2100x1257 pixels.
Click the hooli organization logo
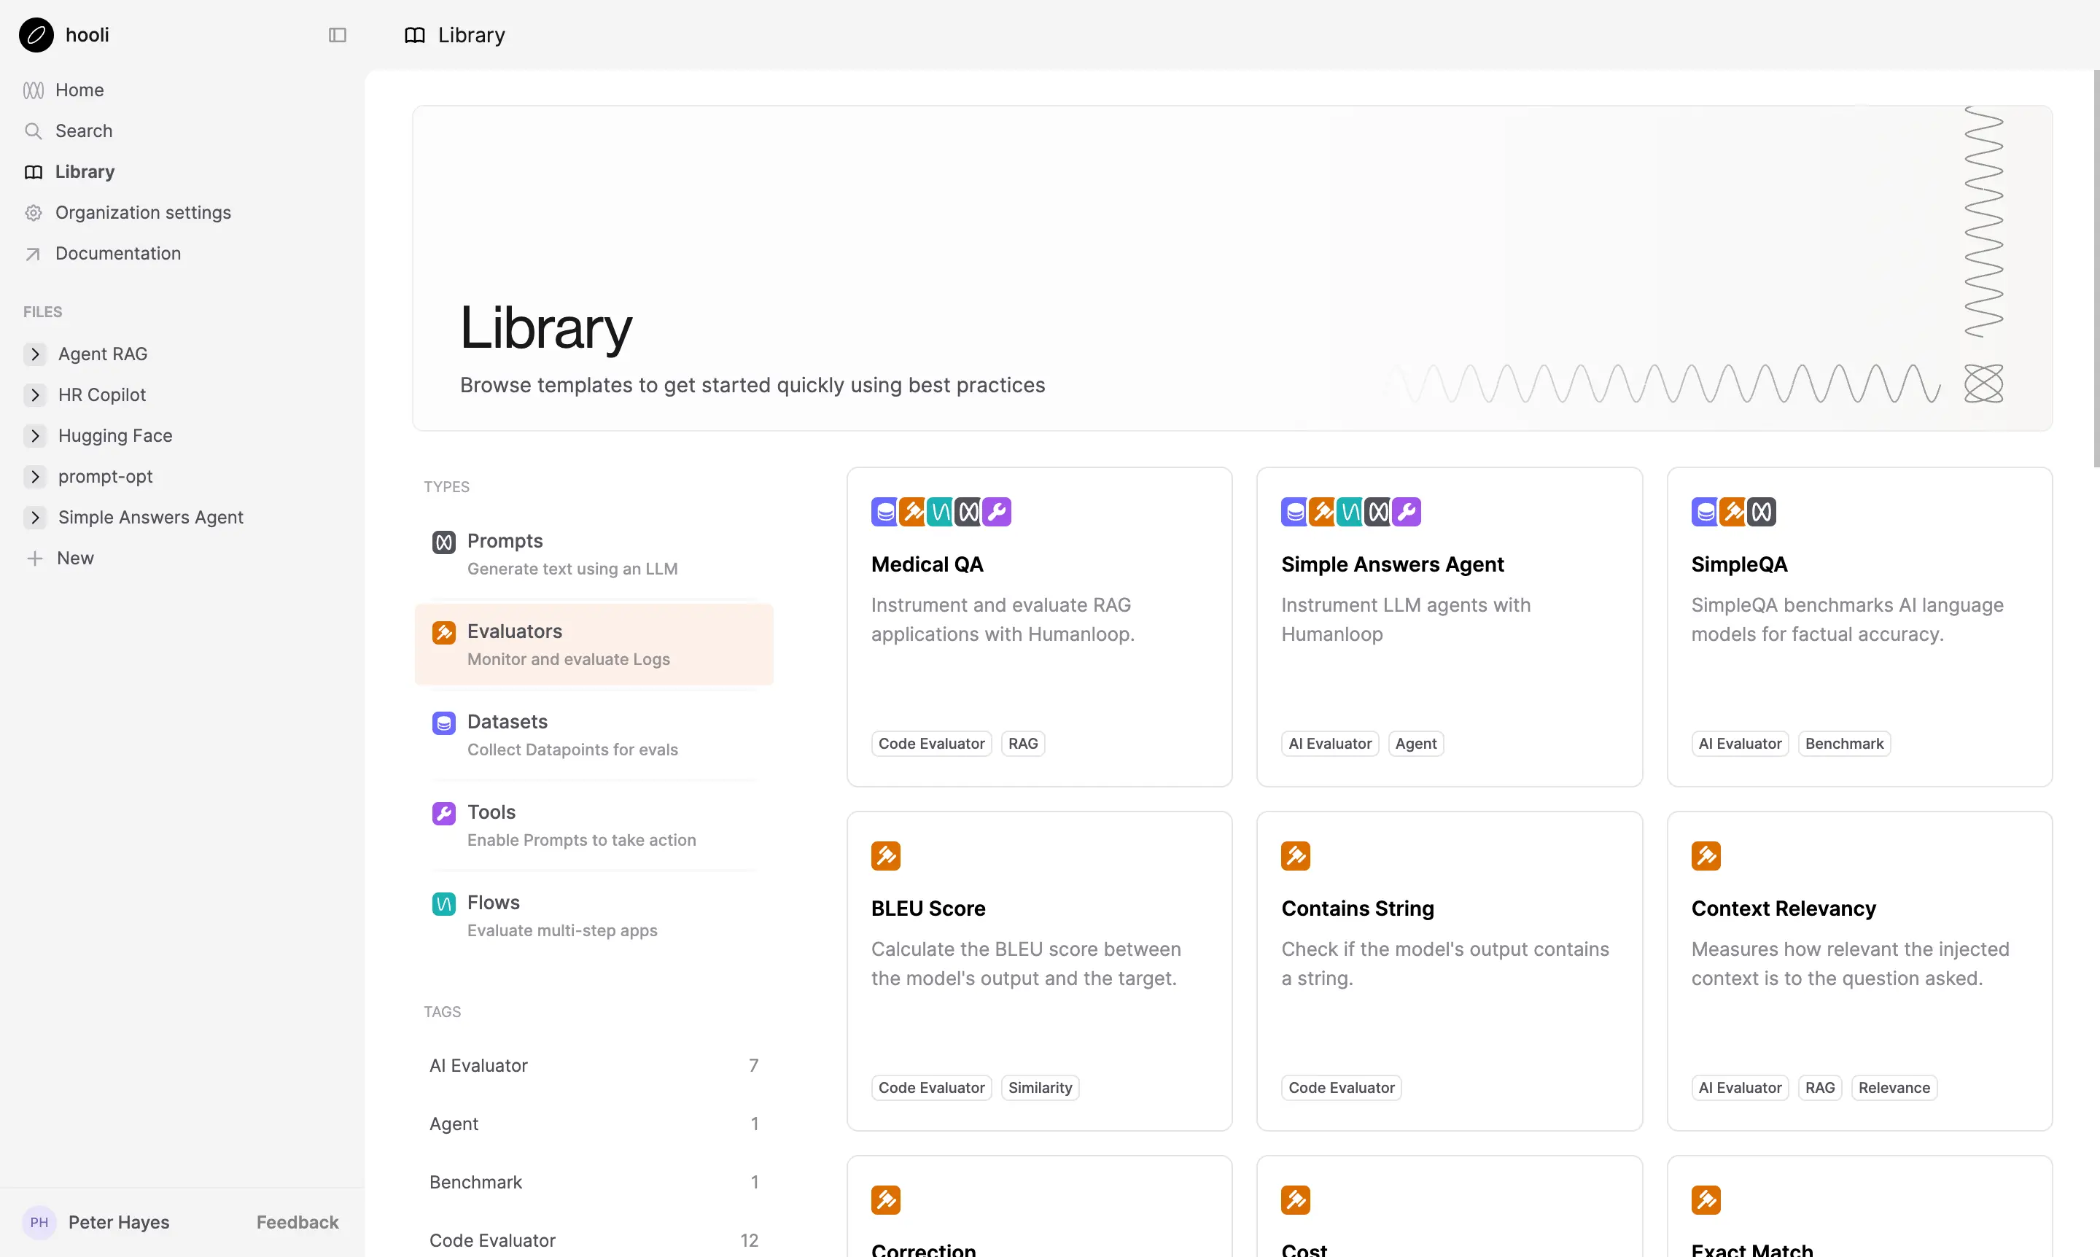click(36, 35)
